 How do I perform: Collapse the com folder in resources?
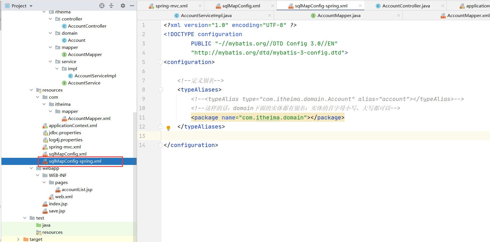click(x=38, y=97)
